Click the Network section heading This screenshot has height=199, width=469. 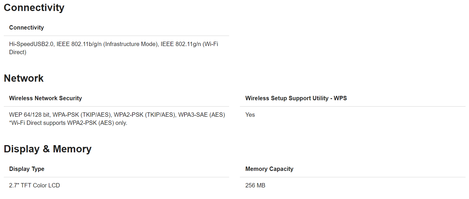[24, 78]
